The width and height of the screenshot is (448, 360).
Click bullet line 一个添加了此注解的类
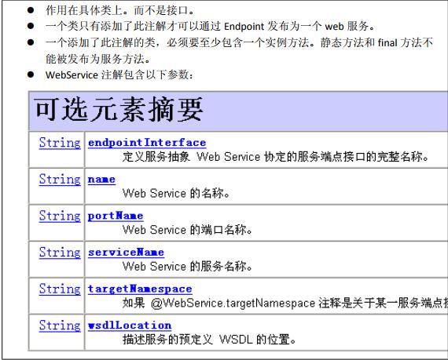click(239, 43)
